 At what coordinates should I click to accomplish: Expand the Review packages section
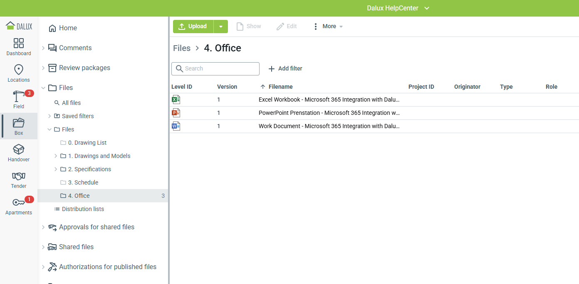pos(43,68)
